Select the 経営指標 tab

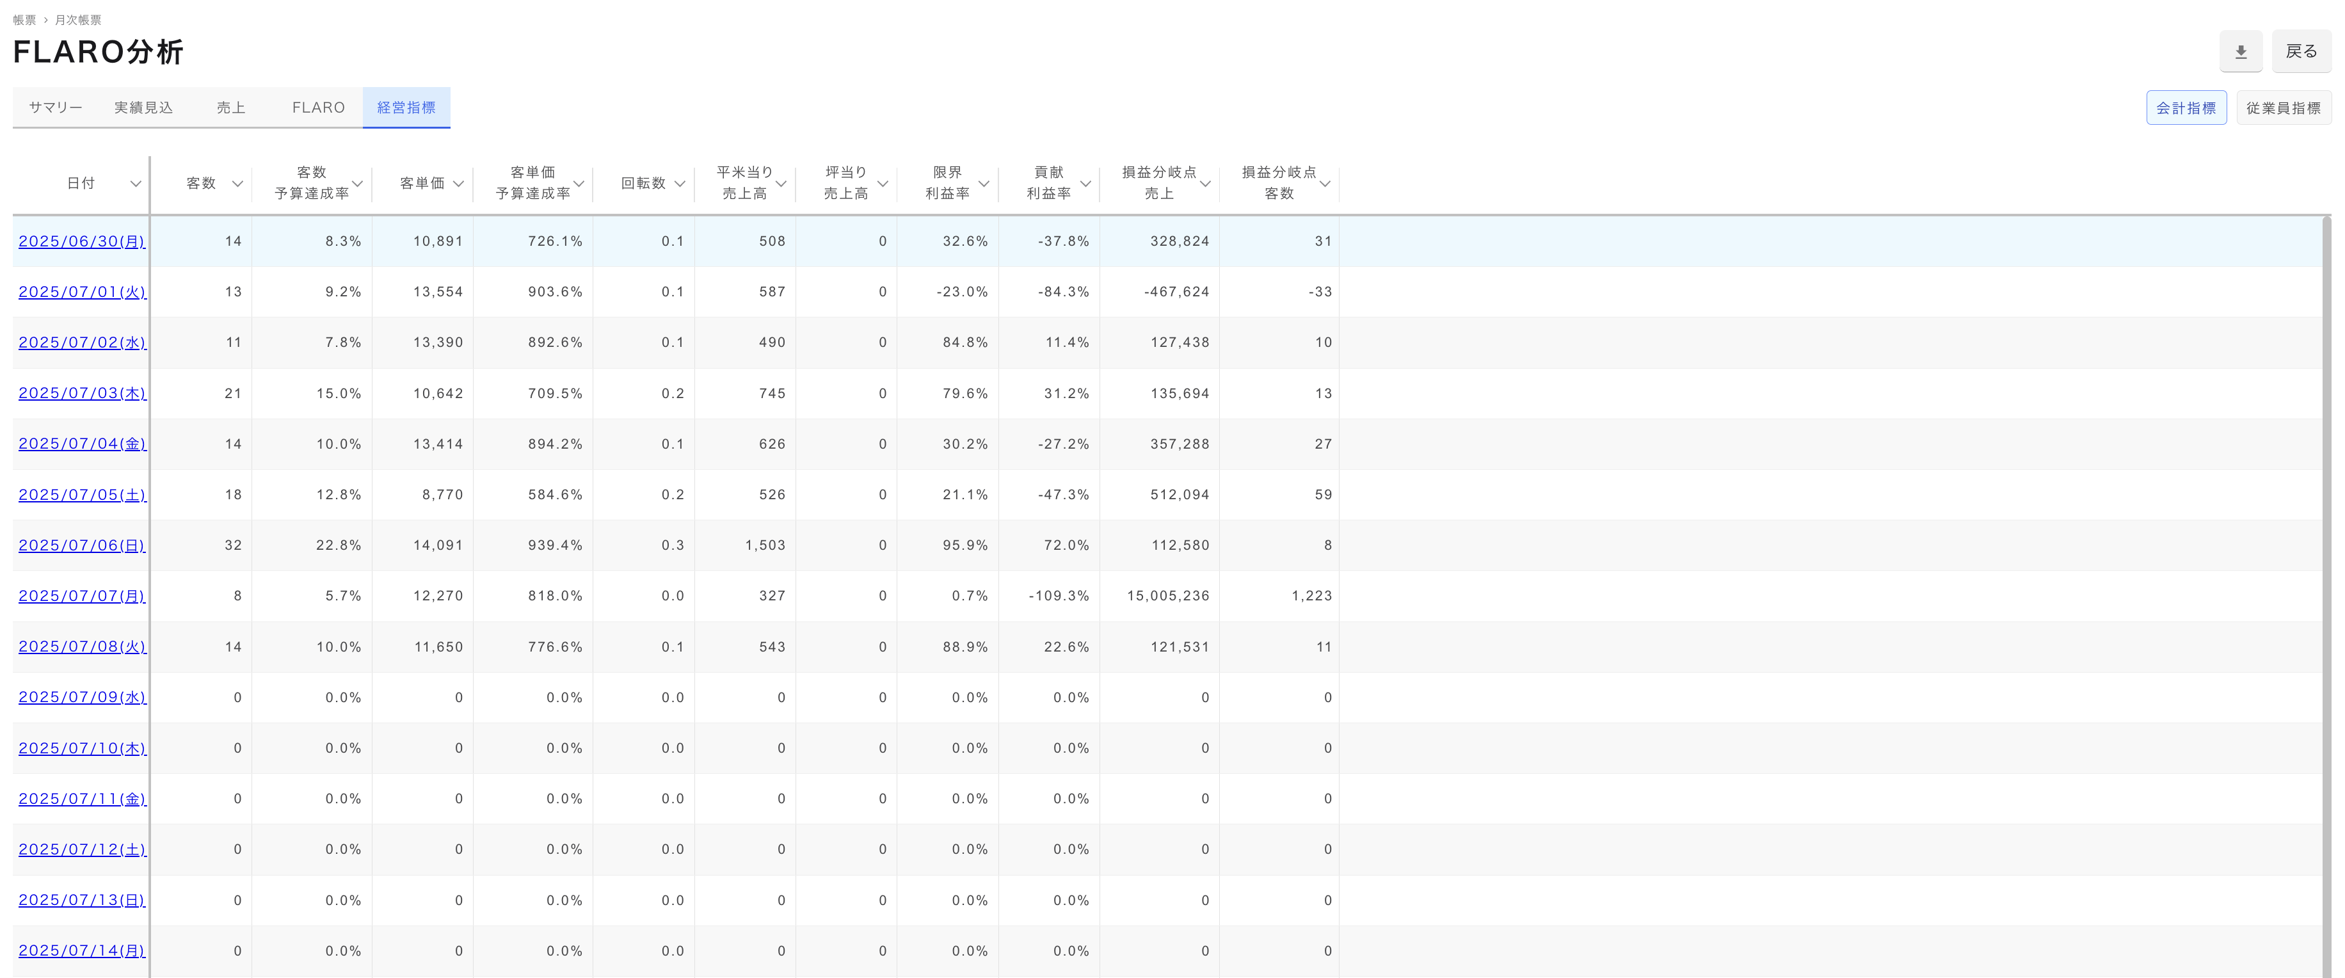click(406, 108)
